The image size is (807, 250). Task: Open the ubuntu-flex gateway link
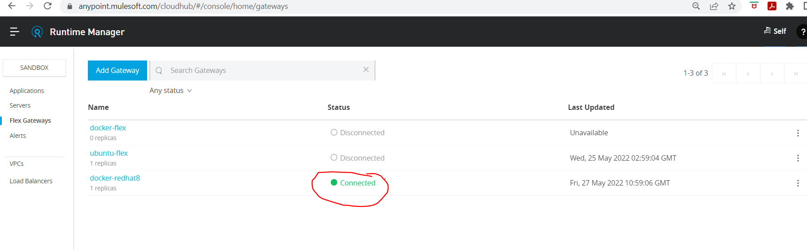109,153
